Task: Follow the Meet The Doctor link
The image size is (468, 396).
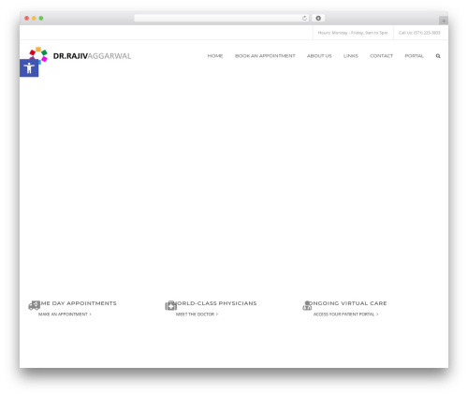Action: (197, 315)
